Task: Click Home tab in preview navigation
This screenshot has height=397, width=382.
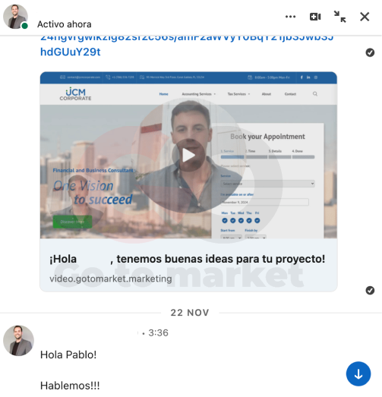Action: (163, 94)
